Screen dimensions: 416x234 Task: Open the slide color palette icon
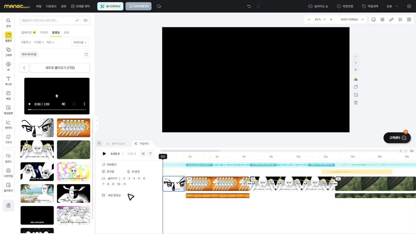(356, 79)
